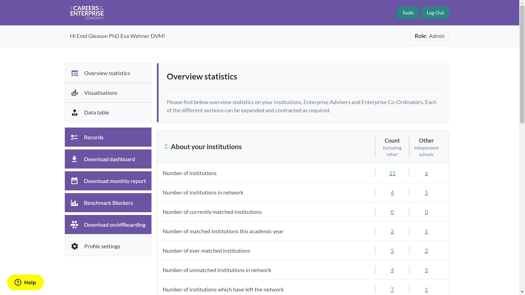
Task: Click 'Number of currently matched institutions' label
Action: [212, 212]
